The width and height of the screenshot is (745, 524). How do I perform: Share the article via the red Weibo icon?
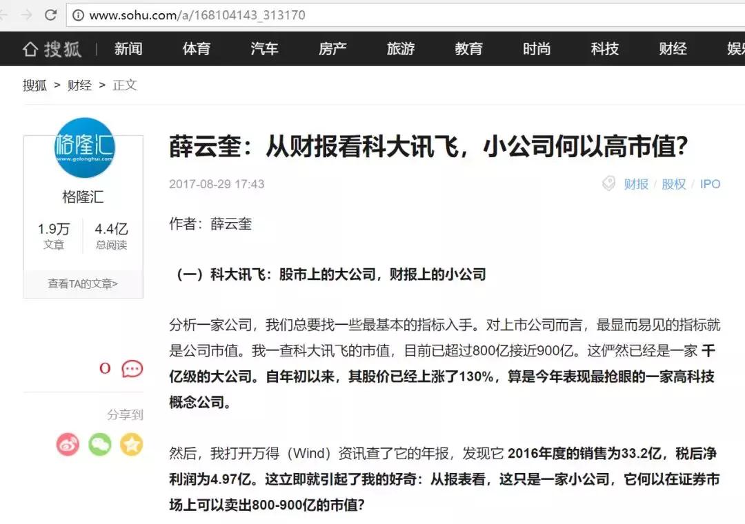pos(68,445)
